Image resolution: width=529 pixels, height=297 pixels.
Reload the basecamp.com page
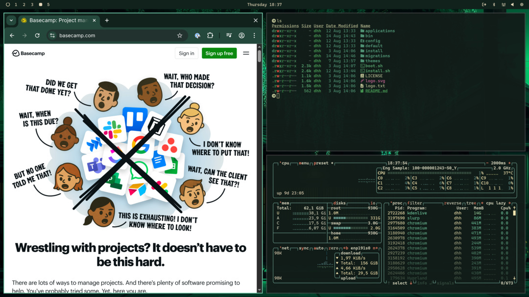[x=37, y=35]
